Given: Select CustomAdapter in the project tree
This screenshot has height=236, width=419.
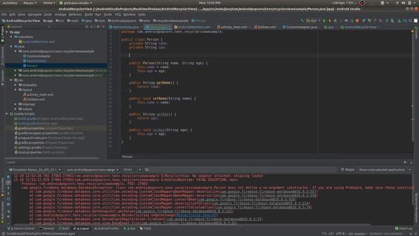Looking at the screenshot, I should 39,56.
